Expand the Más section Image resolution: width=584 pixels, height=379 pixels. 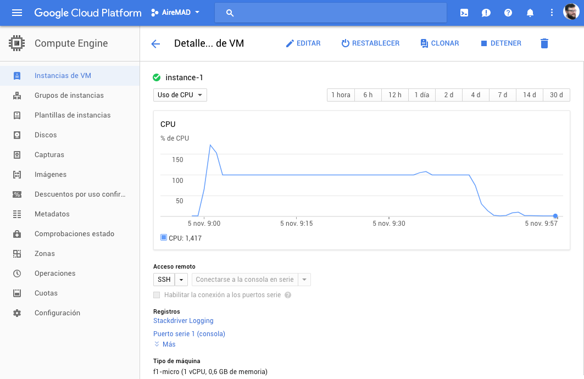[x=165, y=344]
